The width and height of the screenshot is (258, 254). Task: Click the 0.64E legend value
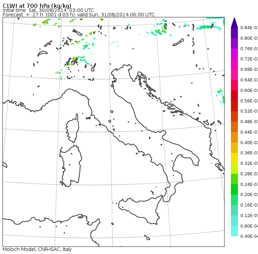(x=249, y=80)
